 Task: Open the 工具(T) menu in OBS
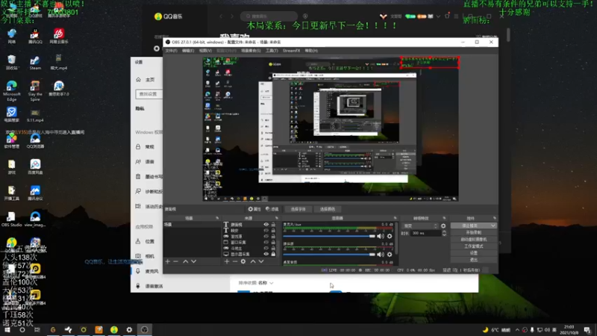[272, 51]
